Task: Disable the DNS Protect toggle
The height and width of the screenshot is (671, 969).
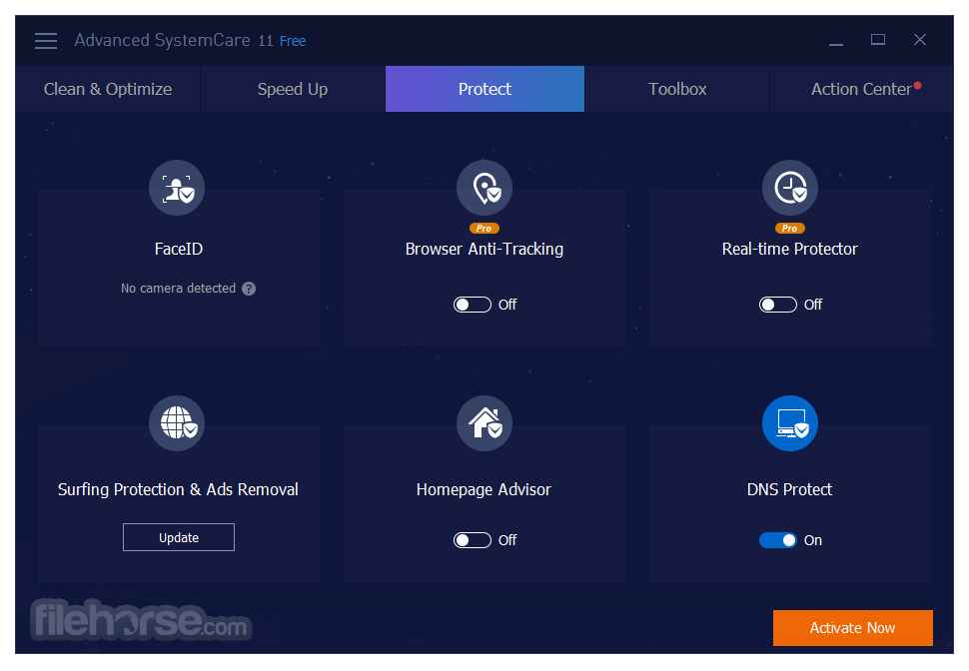Action: click(778, 540)
